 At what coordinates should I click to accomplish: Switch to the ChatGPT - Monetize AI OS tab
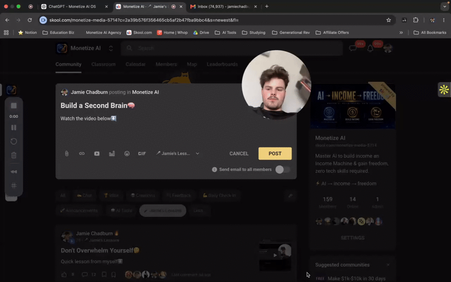point(74,6)
